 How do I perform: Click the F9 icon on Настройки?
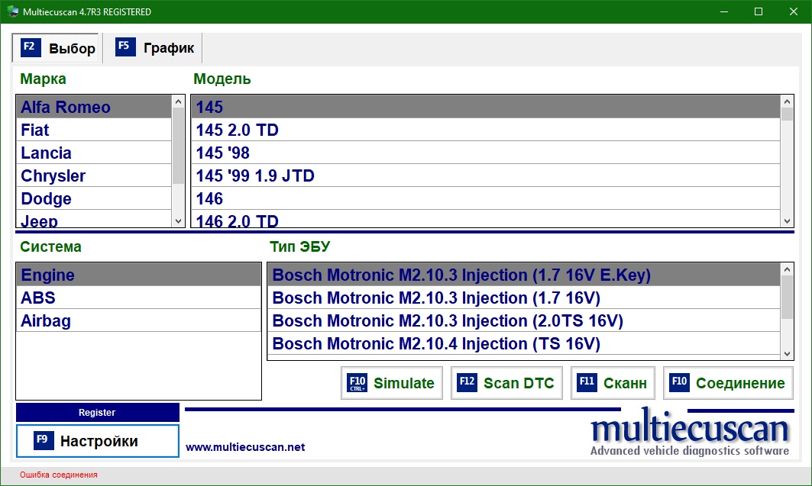tap(44, 440)
